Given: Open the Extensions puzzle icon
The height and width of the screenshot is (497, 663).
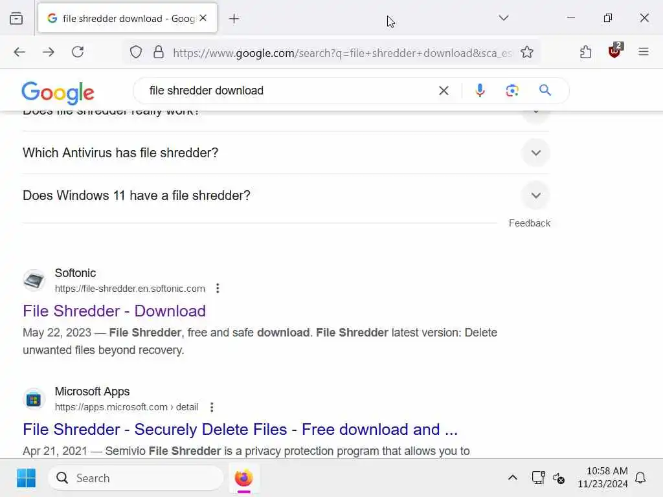Looking at the screenshot, I should 585,52.
